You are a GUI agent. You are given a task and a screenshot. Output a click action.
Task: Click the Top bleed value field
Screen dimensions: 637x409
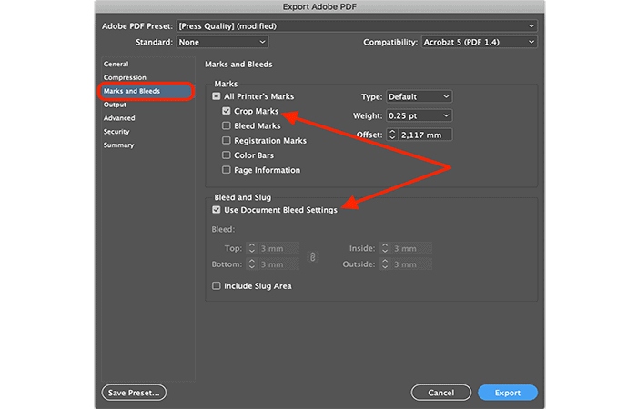tap(278, 248)
